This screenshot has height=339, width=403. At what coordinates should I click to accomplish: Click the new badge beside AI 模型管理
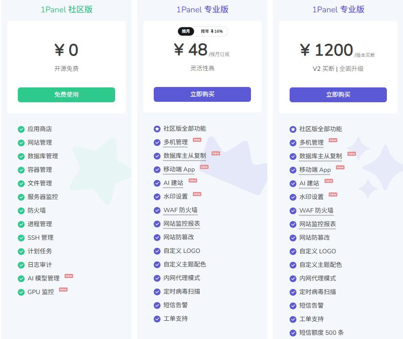coord(69,276)
